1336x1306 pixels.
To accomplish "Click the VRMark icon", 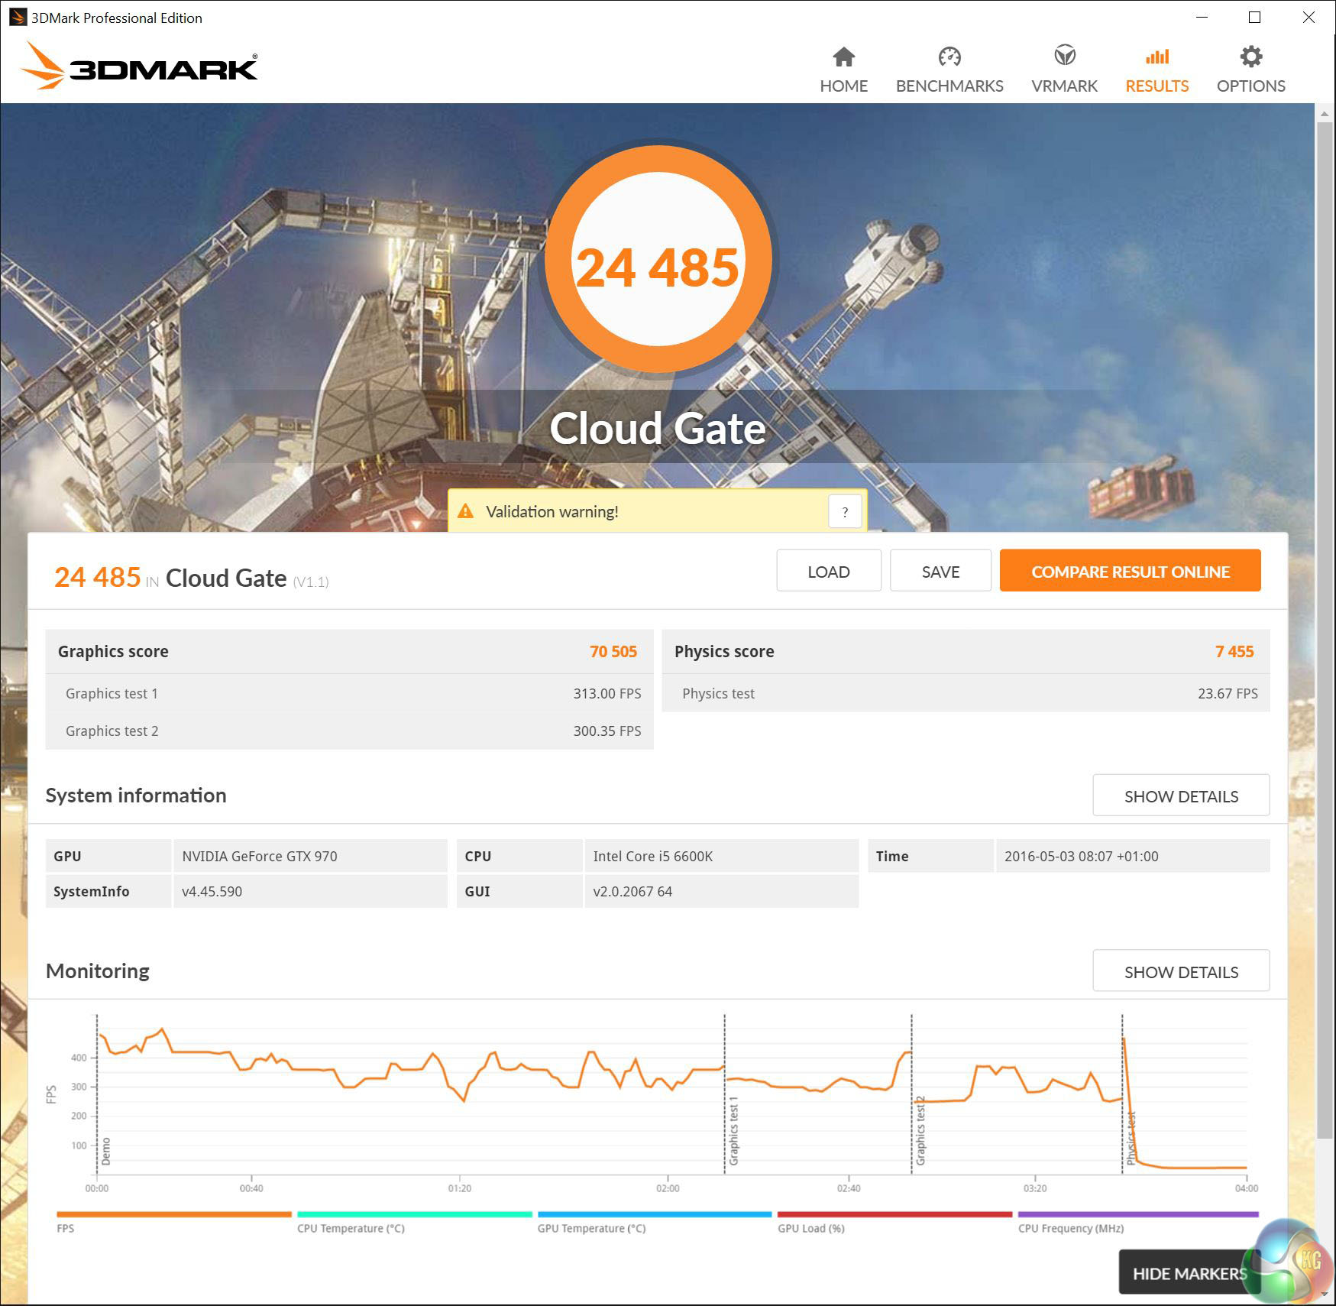I will tap(1064, 56).
